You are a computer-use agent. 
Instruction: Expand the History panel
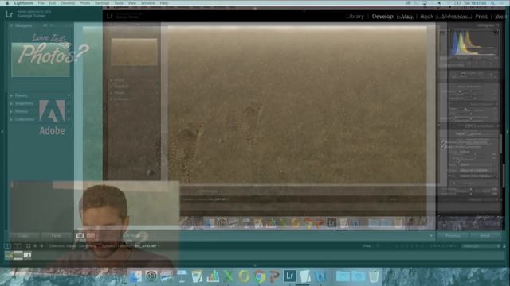(11, 111)
